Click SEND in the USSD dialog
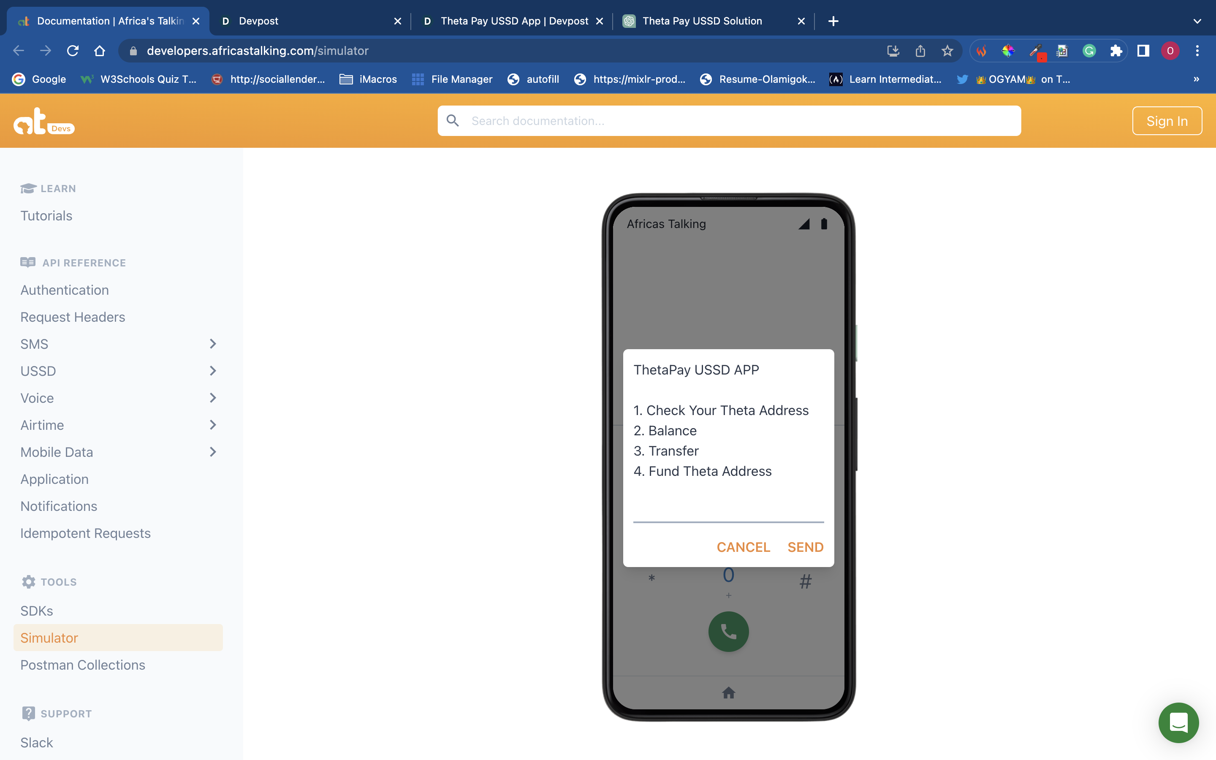Screen dimensions: 1216x760 (805, 547)
